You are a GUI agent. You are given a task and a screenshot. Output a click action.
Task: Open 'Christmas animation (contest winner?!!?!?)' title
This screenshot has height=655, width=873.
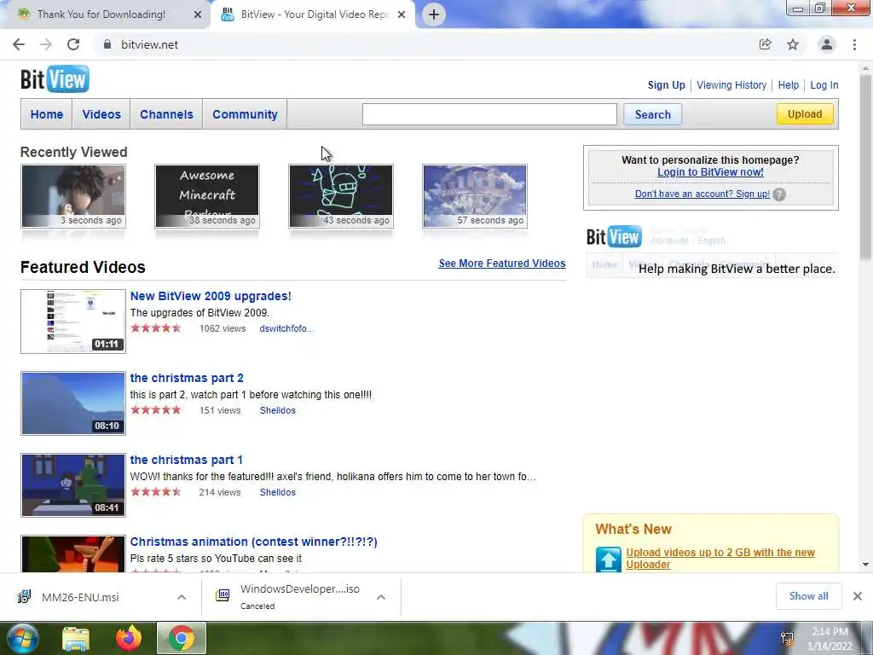(x=253, y=542)
